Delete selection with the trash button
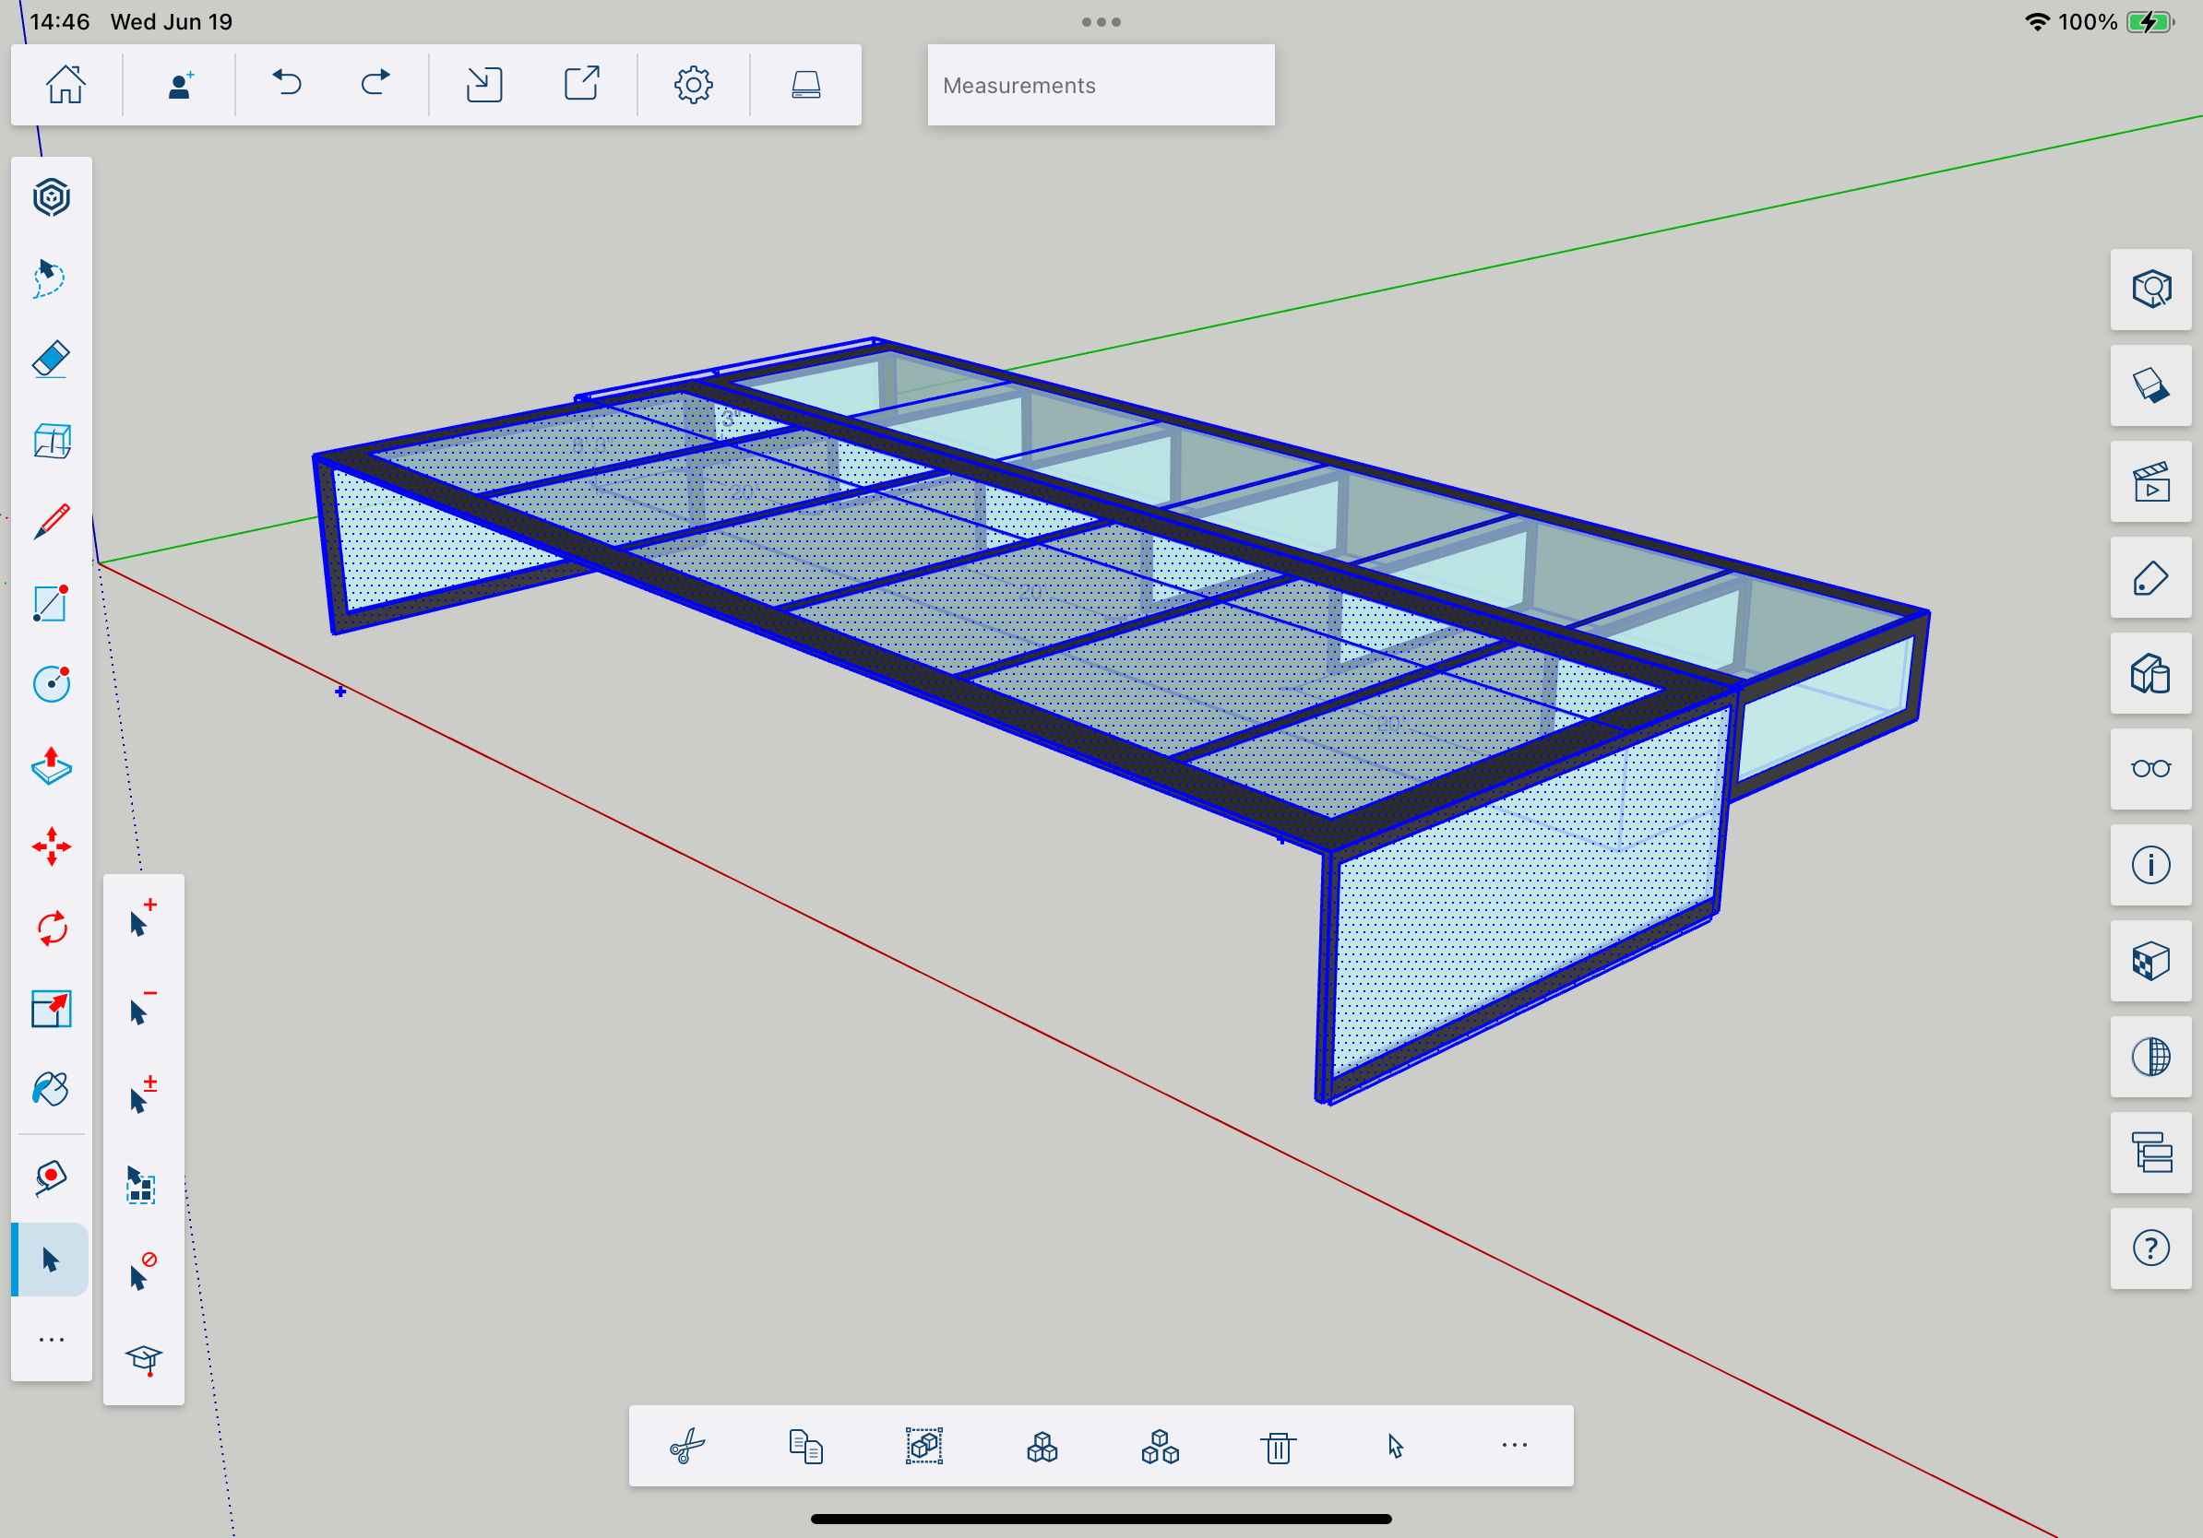Viewport: 2203px width, 1538px height. click(1277, 1446)
